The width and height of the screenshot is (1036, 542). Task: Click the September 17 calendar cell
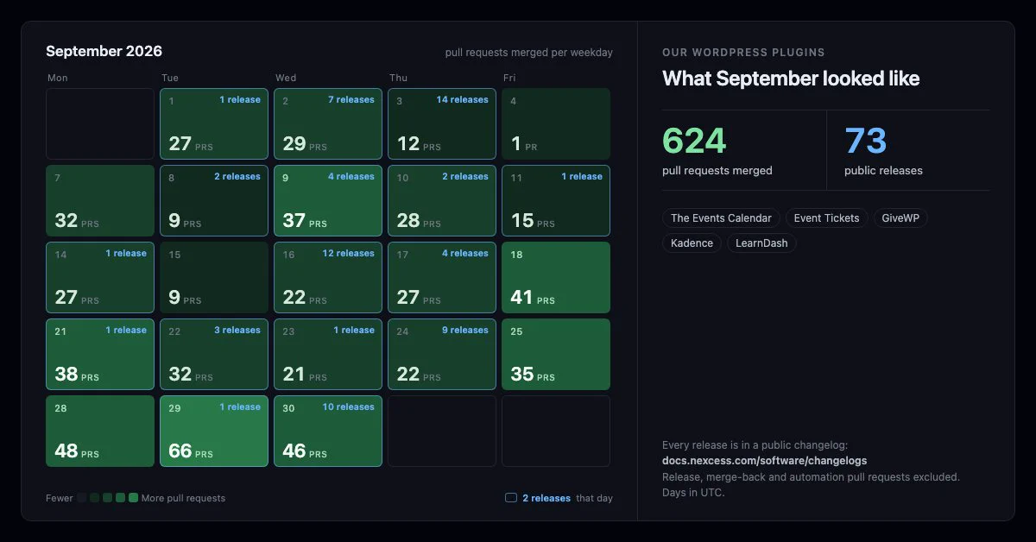tap(442, 278)
